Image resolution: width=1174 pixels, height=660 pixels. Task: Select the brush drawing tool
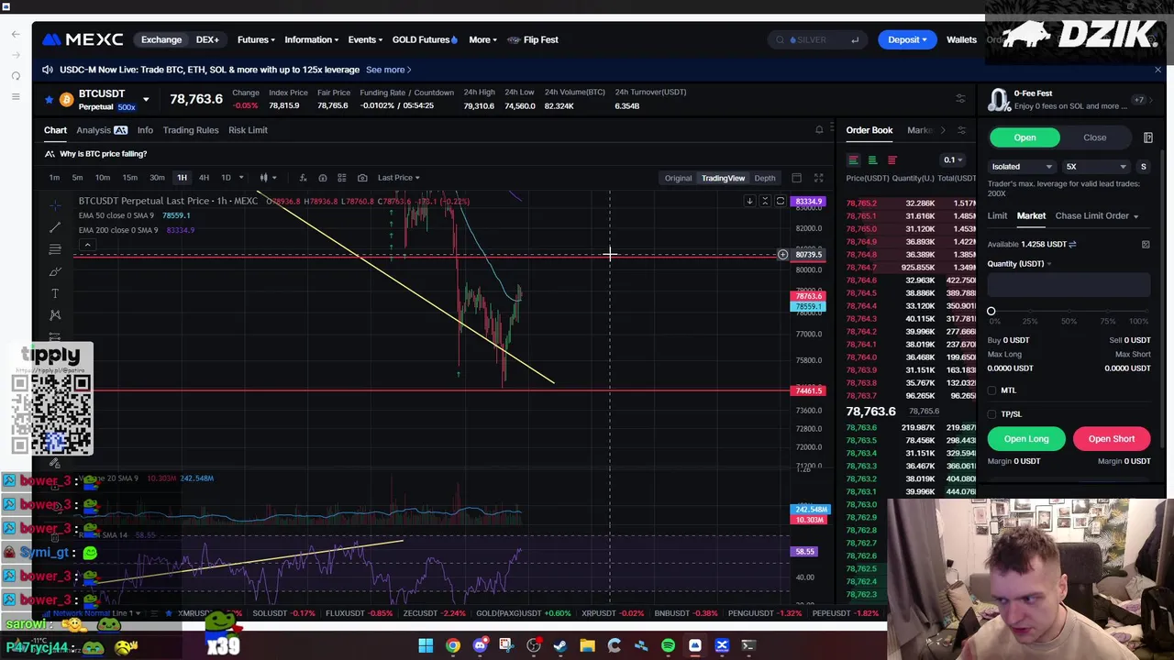(x=55, y=271)
